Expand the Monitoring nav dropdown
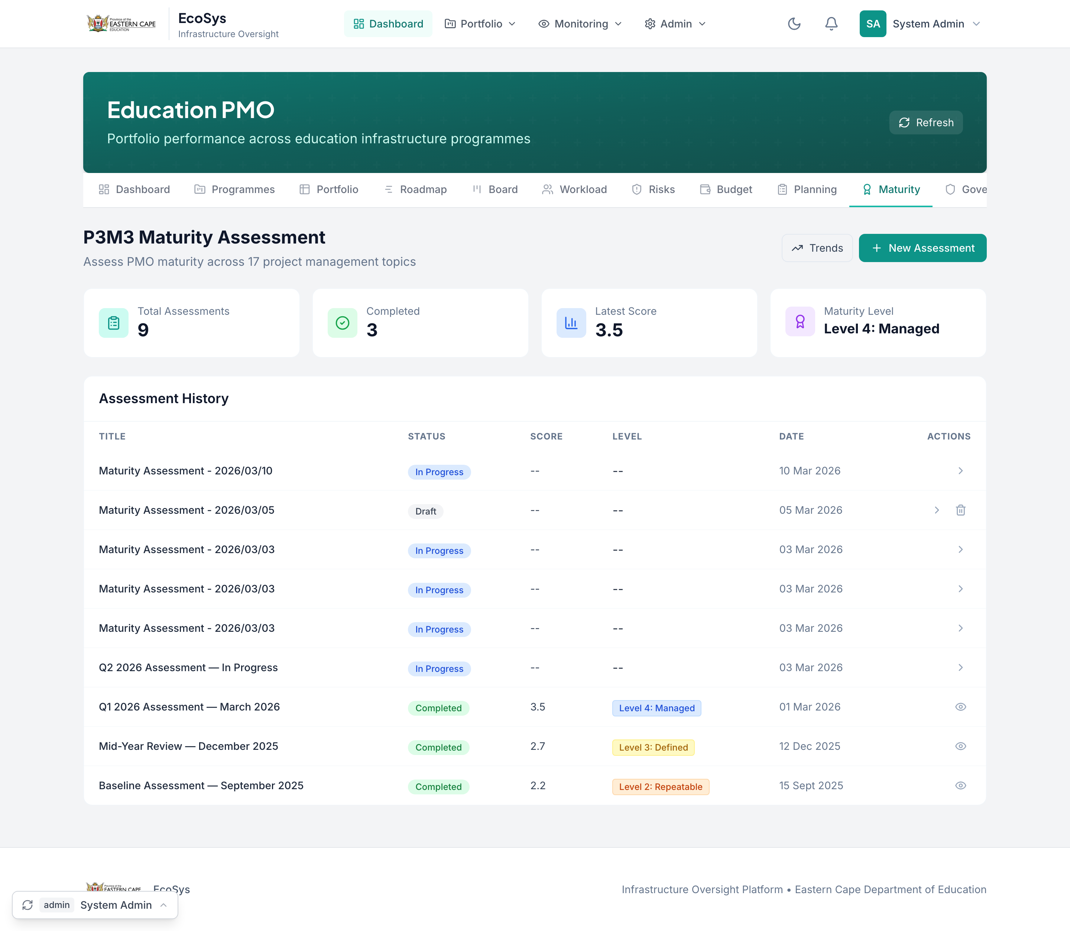This screenshot has height=931, width=1070. point(580,24)
